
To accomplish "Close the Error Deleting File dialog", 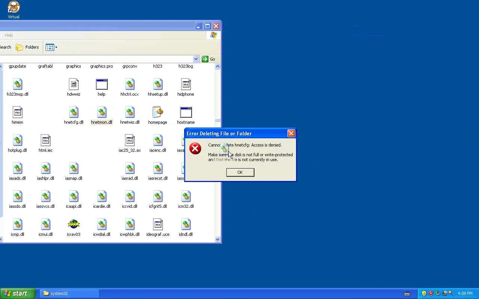I will pyautogui.click(x=291, y=133).
